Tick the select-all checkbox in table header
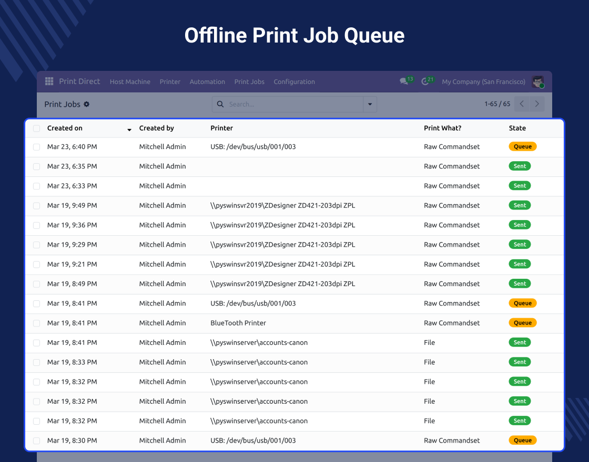Image resolution: width=589 pixels, height=462 pixels. click(36, 128)
